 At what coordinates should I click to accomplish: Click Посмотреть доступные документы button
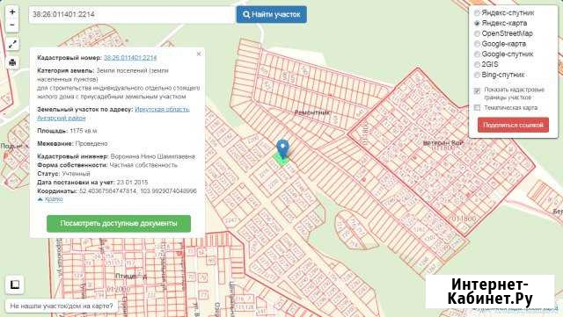coord(119,223)
